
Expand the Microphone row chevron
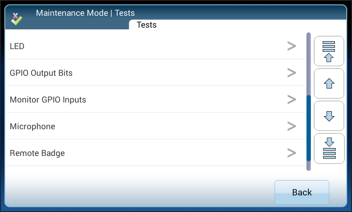coord(292,126)
